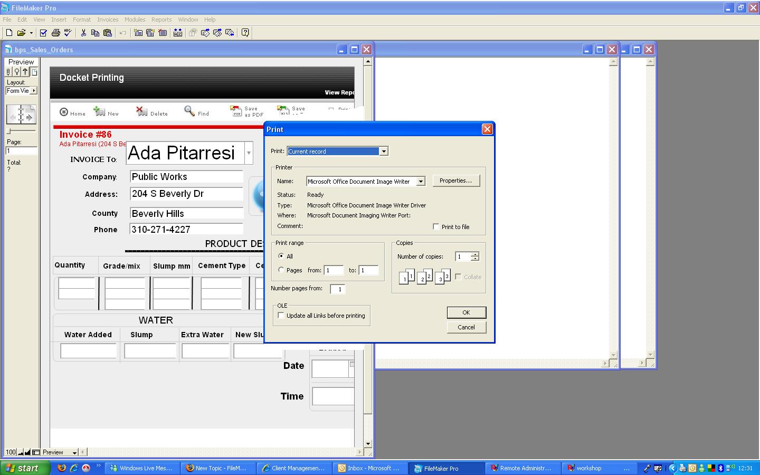This screenshot has height=475, width=760.
Task: Click the Spell Check toolbar icon
Action: coord(68,33)
